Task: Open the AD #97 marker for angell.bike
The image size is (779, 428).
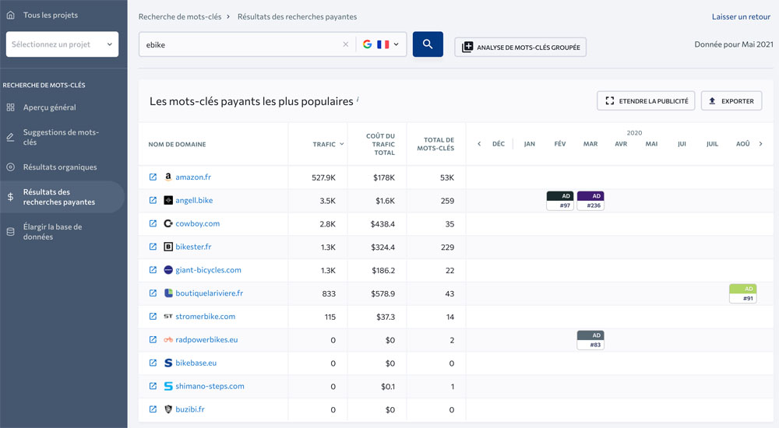Action: 560,201
